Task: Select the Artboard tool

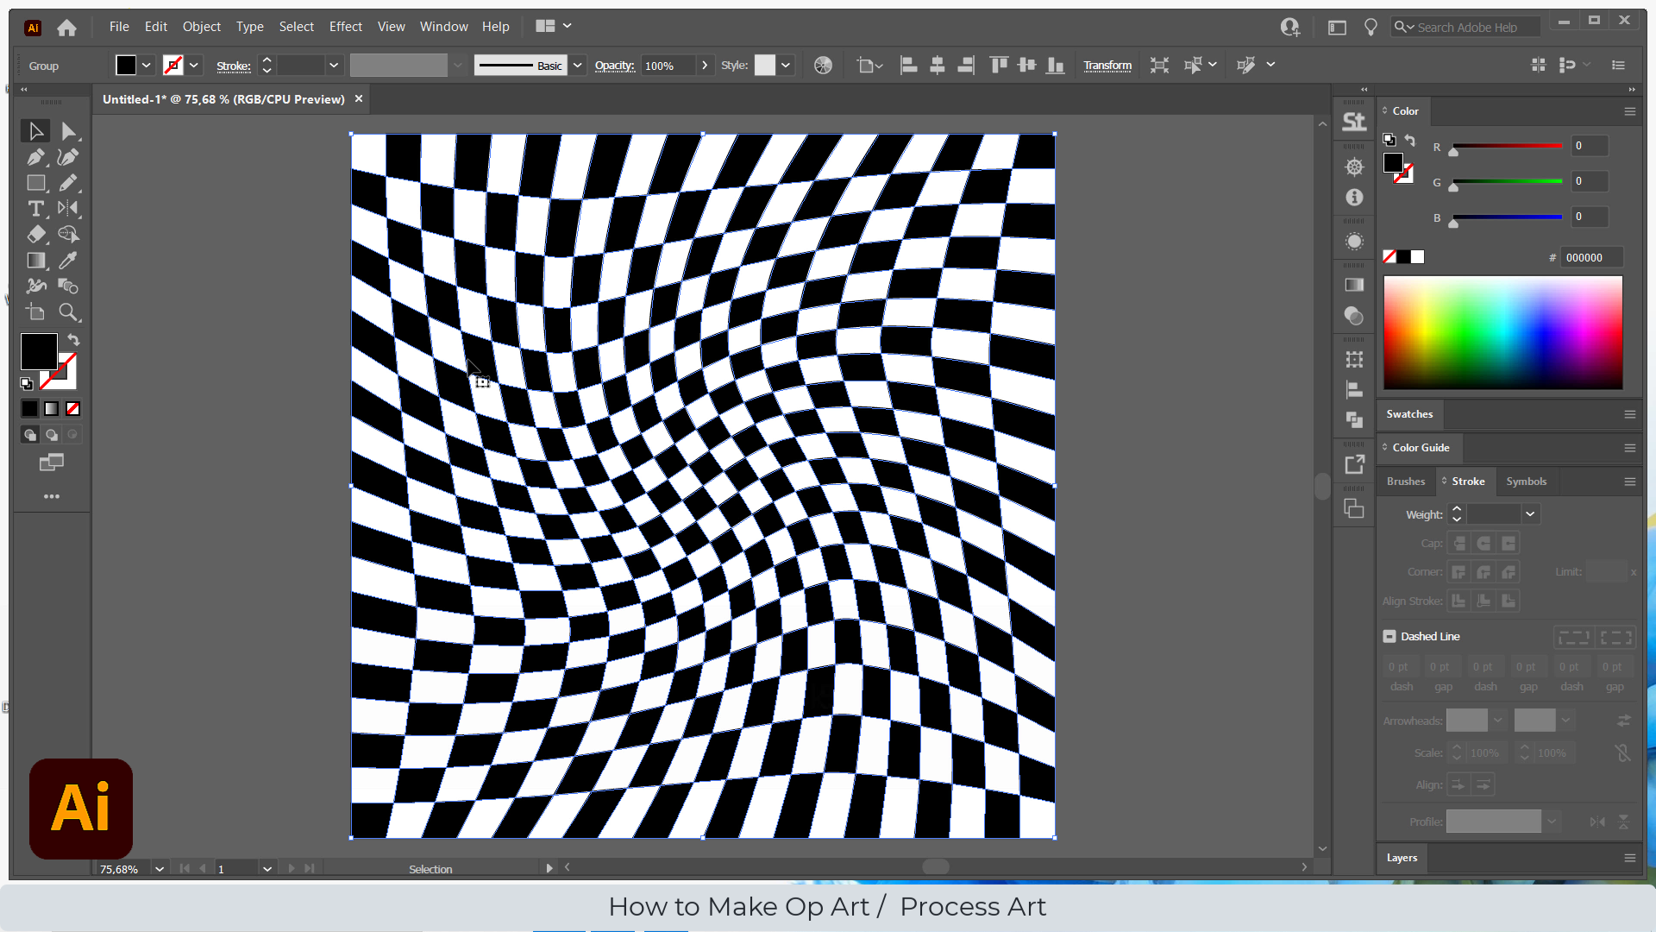Action: click(x=35, y=312)
